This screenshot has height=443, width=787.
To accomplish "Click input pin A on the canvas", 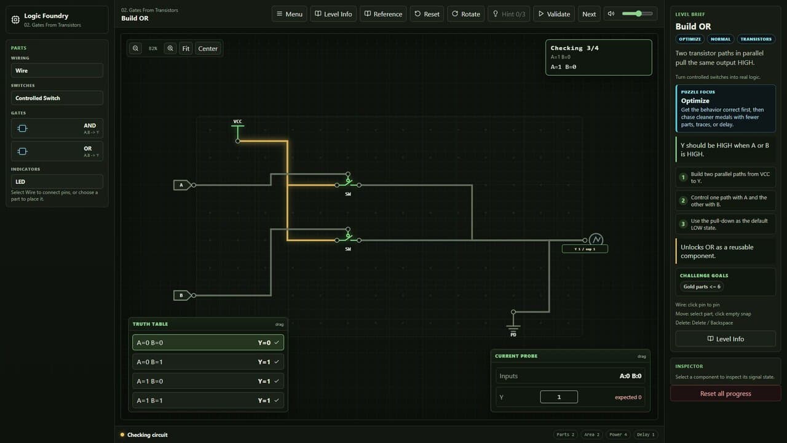I will tap(183, 185).
